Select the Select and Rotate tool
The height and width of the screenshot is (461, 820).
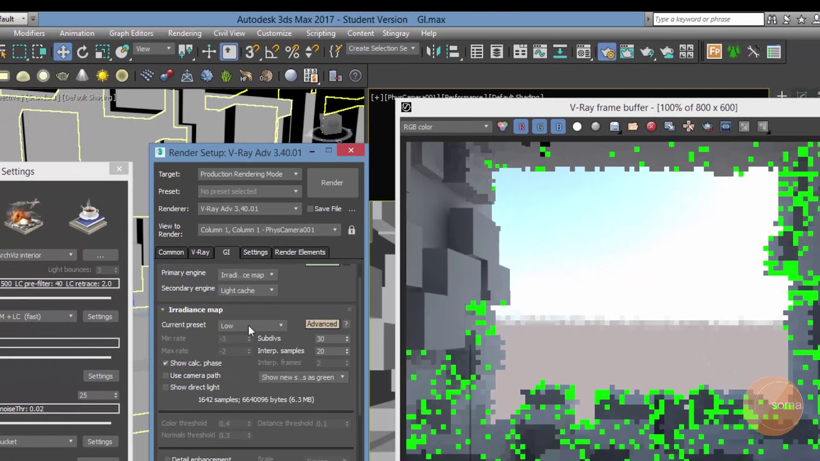(x=83, y=52)
